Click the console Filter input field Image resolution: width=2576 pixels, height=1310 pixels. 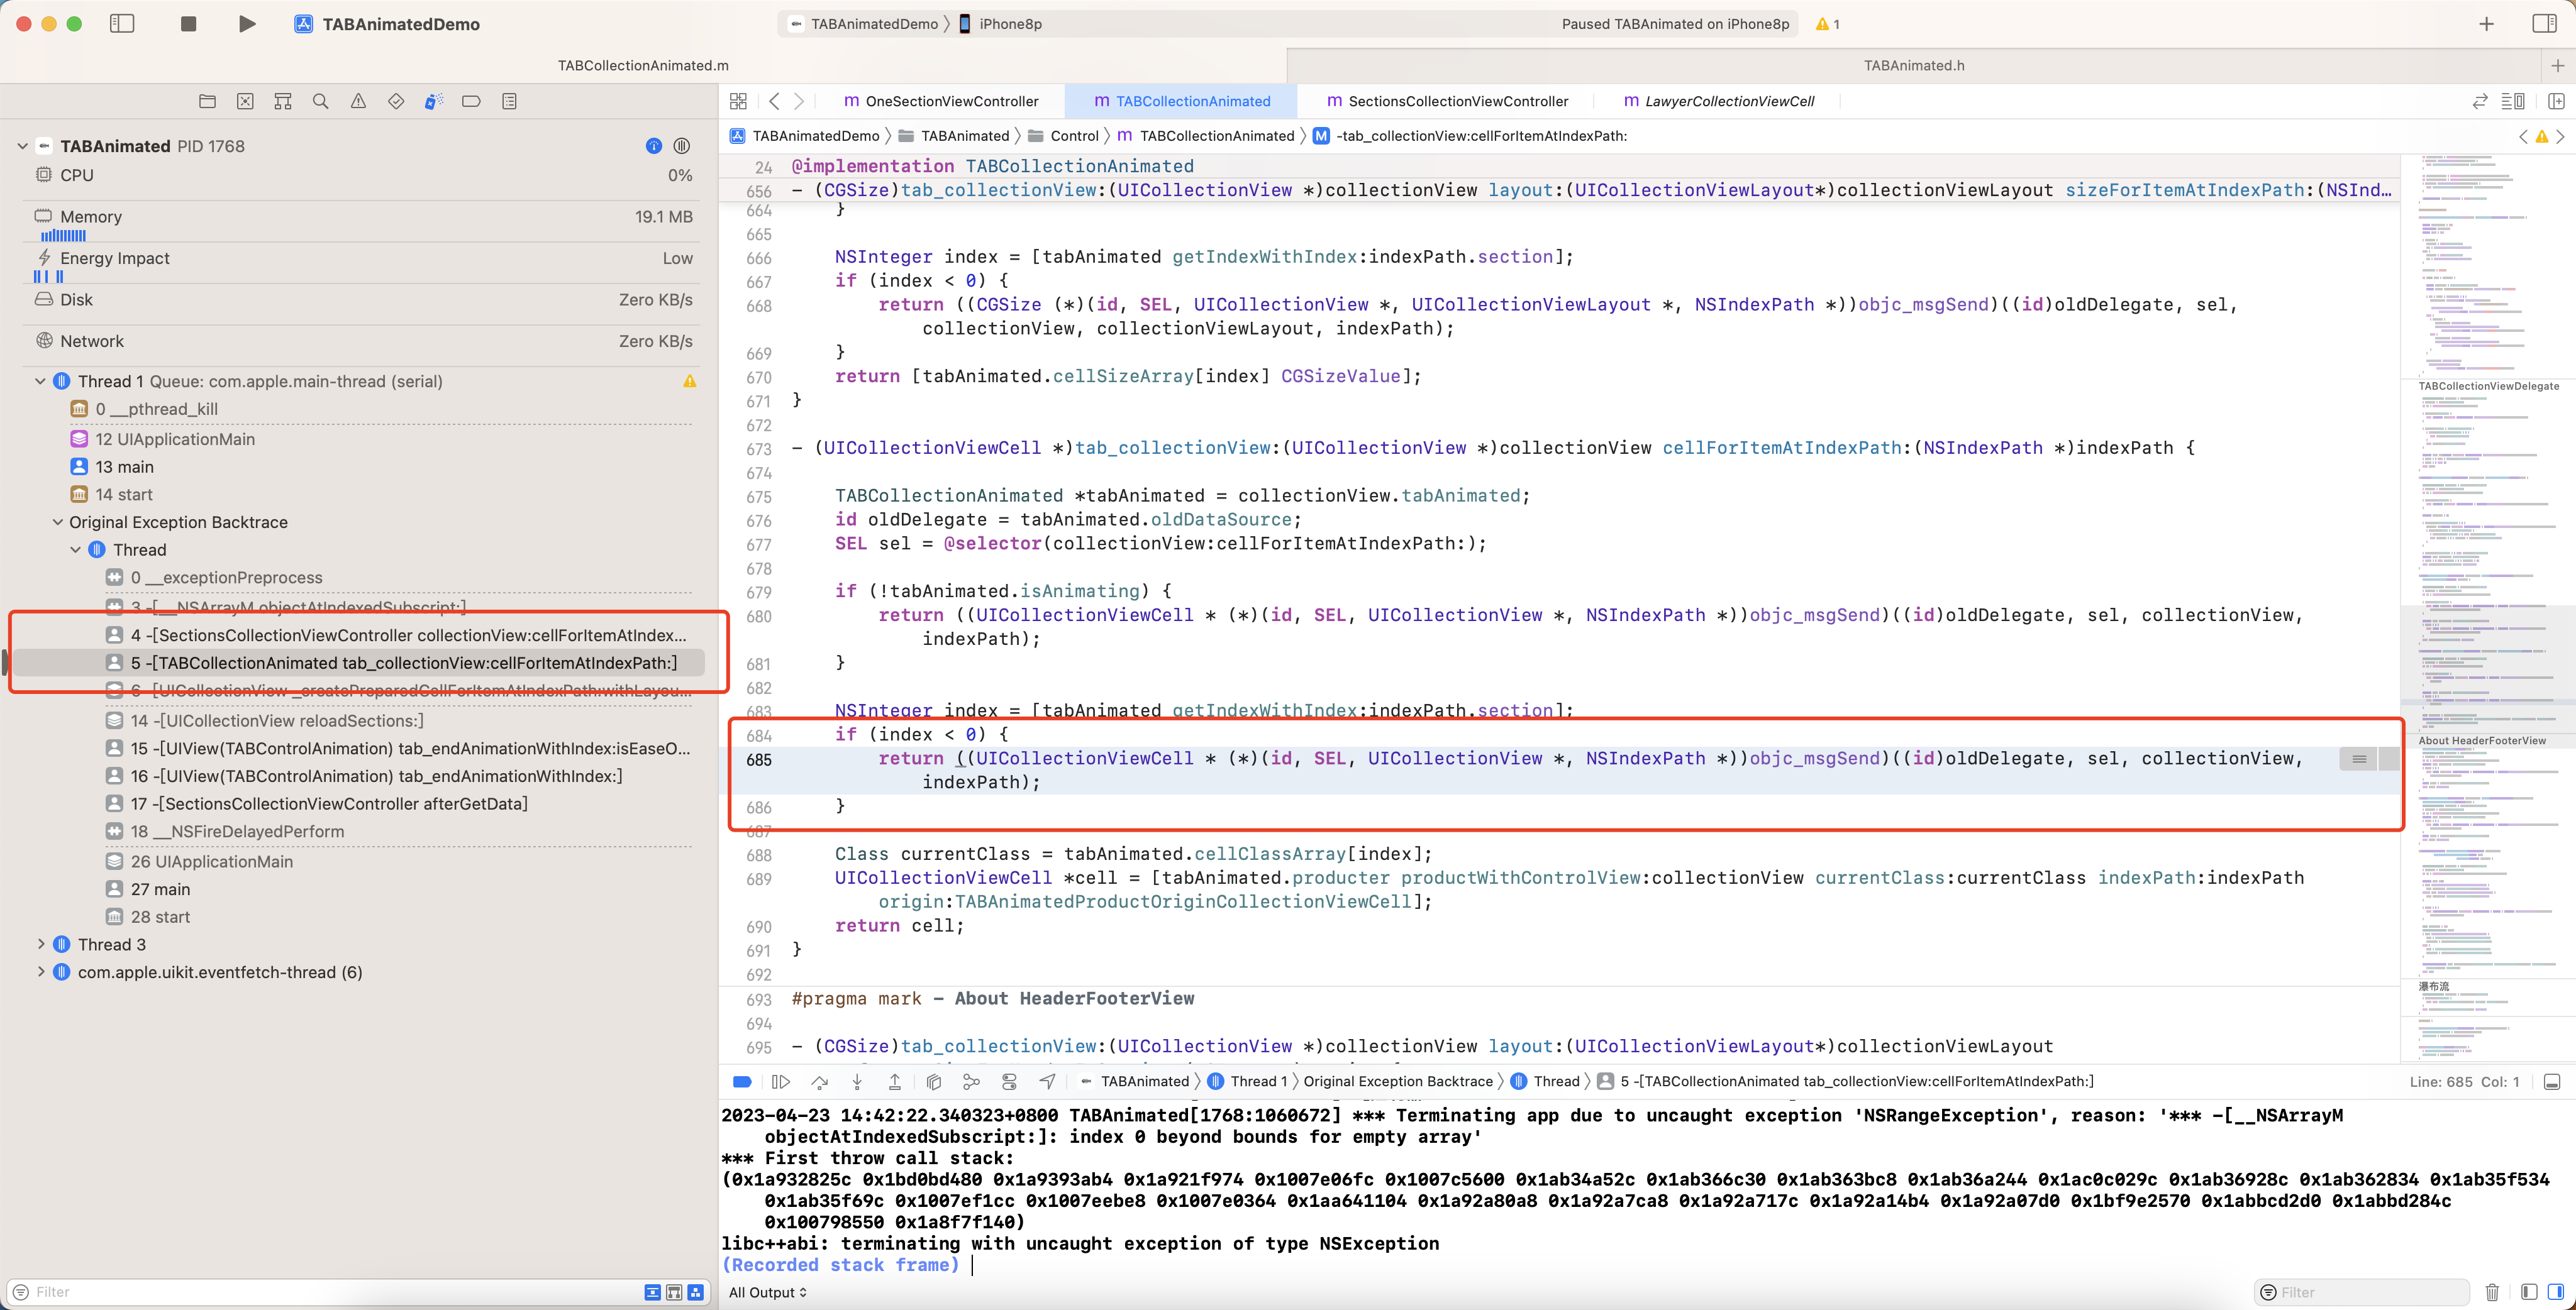pos(2370,1292)
